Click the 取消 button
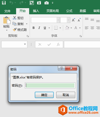Screen dimensions: 100x117 66,95
